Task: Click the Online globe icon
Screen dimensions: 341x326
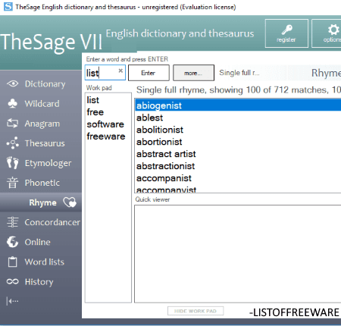Action: (12, 242)
